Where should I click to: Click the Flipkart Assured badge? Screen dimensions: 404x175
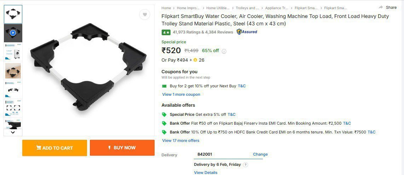coord(247,32)
